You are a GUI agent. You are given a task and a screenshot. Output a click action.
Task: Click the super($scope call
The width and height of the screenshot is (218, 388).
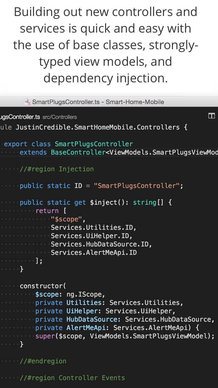click(60, 336)
